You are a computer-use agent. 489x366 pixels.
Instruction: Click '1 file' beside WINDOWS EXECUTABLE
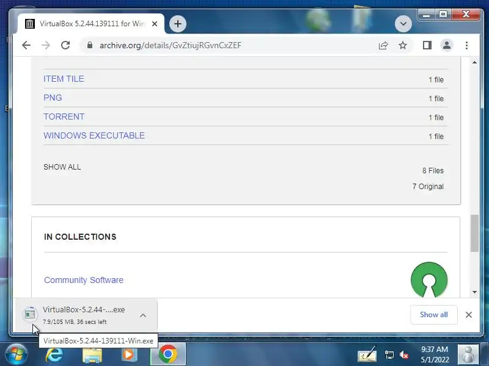[x=436, y=136]
